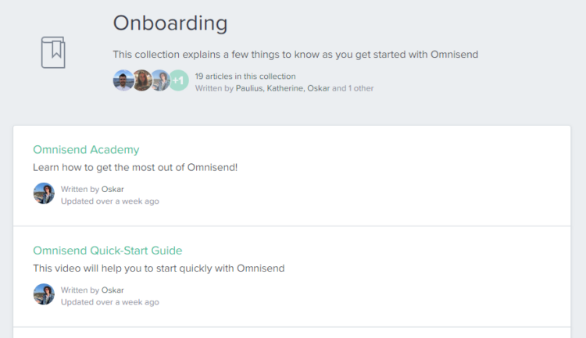Click the green +1 author badge
This screenshot has height=338, width=586.
pos(179,80)
